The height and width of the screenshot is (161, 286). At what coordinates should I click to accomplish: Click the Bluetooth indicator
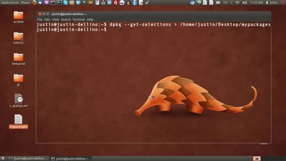click(231, 3)
